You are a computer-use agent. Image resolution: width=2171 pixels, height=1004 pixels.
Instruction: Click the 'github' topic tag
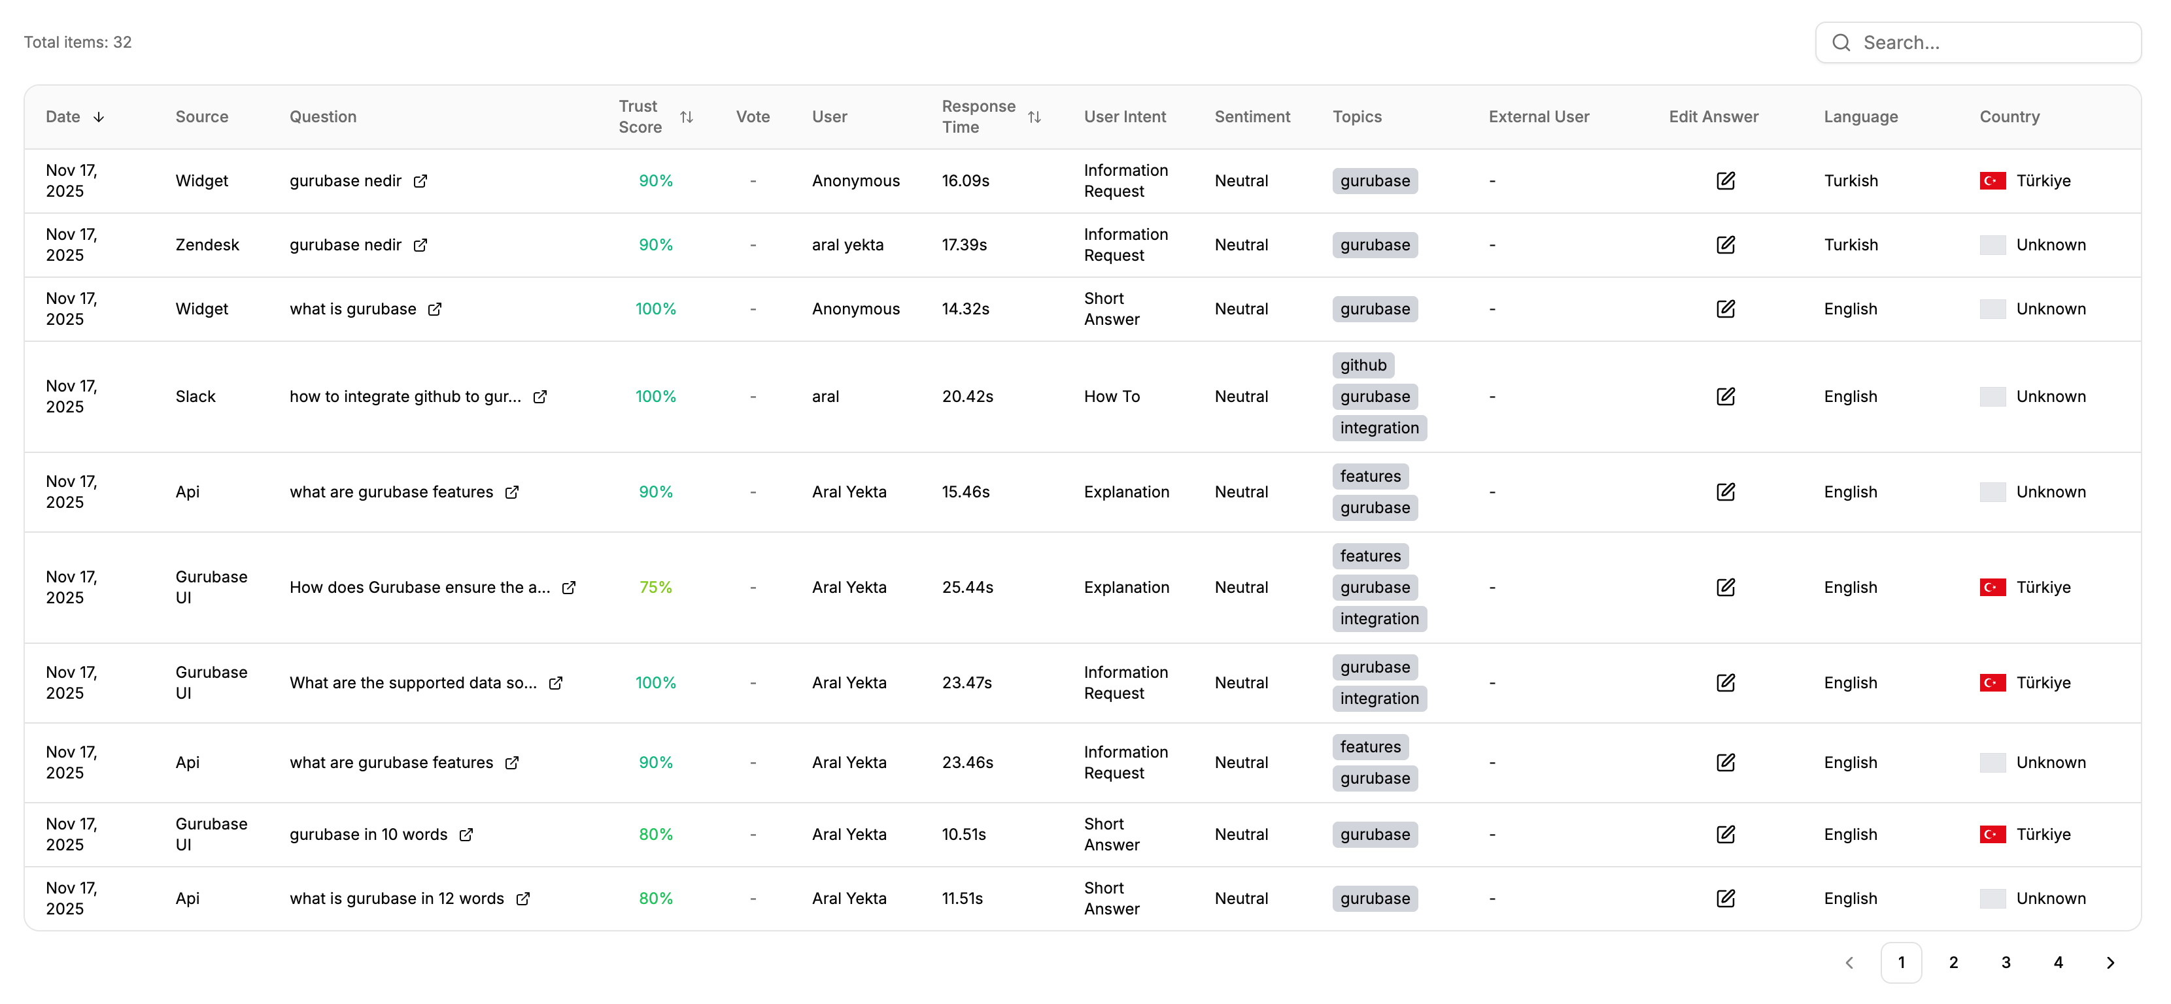[1363, 365]
